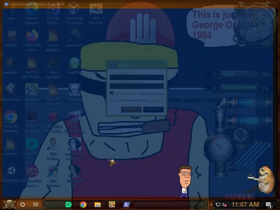Viewport: 280px width, 210px height.
Task: Toggle the Remember checkbox in the Login dialog
Action: [x=112, y=93]
